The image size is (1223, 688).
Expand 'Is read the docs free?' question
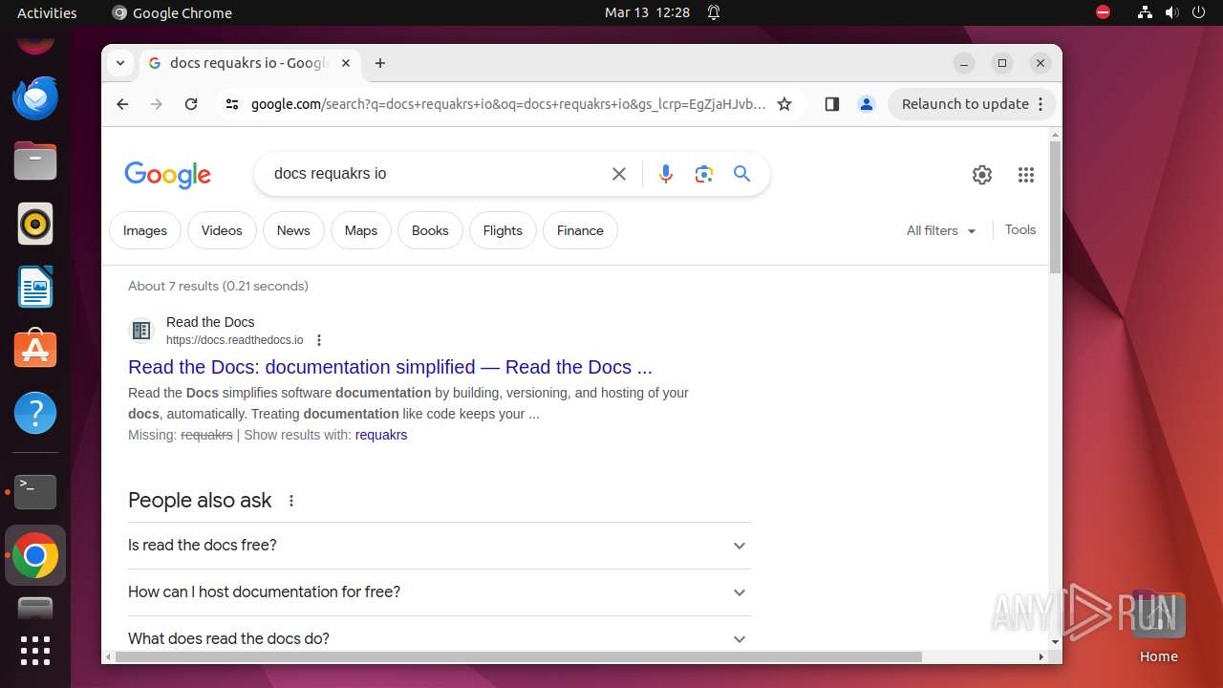coord(440,546)
